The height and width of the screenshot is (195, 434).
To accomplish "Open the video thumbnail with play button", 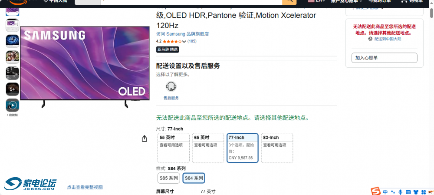I will tap(12, 105).
